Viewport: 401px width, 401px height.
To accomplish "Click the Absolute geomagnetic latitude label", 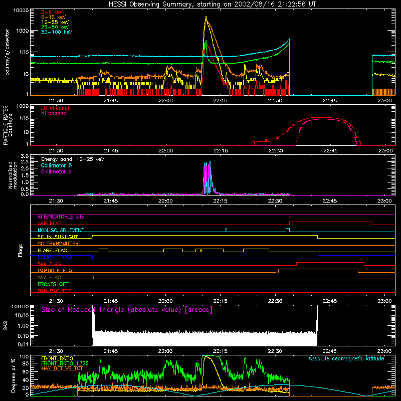I will click(346, 359).
